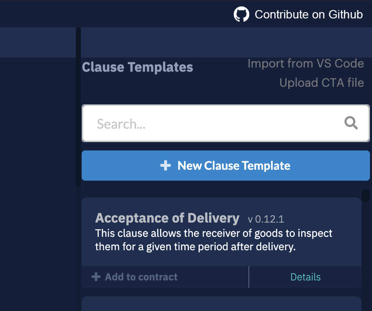Click the clause description text about inspecting goods

214,240
